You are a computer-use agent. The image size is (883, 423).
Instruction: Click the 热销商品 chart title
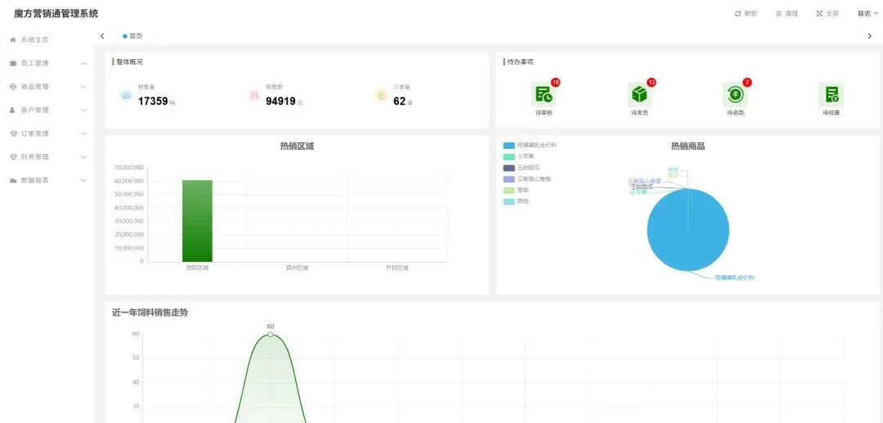point(688,146)
